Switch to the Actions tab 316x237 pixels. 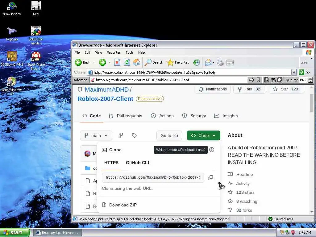[162, 116]
